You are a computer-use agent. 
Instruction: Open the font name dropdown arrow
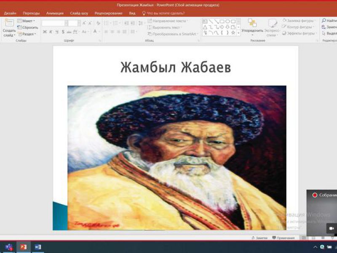[x=66, y=23]
